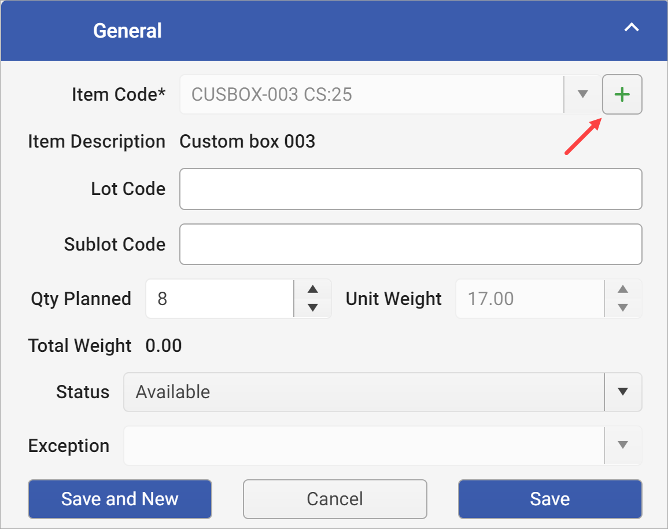Click the Status field dropdown arrow
Screen dimensions: 668x529
pyautogui.click(x=623, y=392)
